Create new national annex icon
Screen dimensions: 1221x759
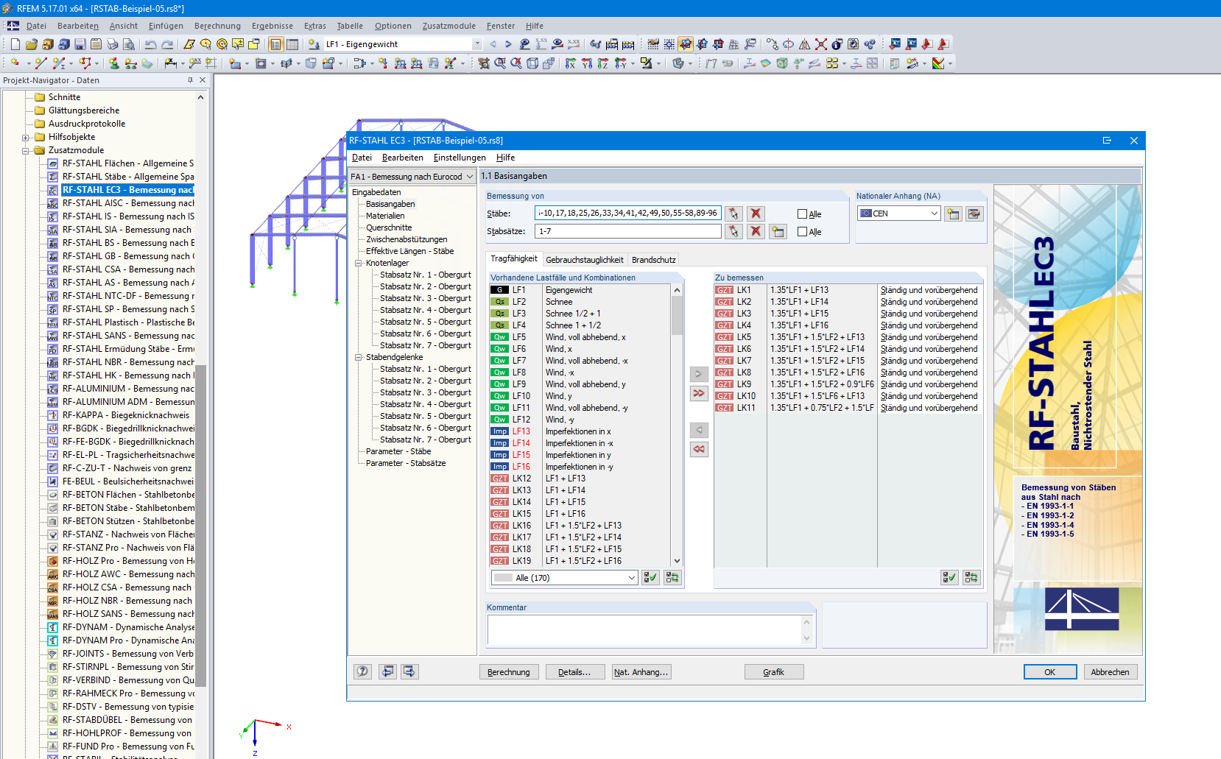click(953, 213)
